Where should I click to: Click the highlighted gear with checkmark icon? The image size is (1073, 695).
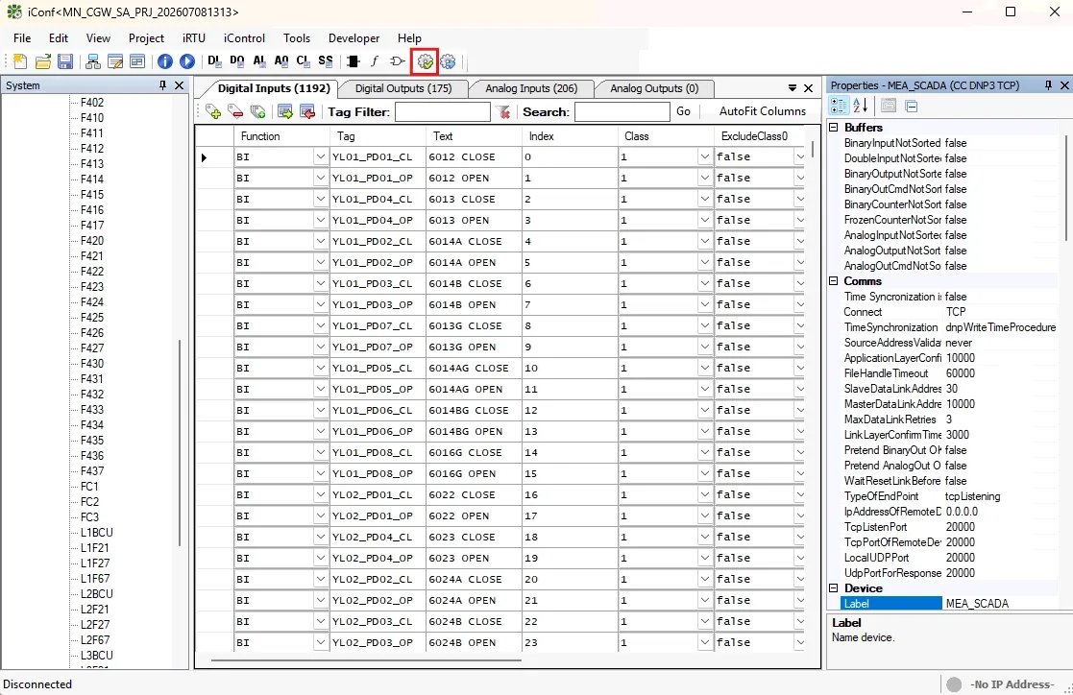point(425,61)
